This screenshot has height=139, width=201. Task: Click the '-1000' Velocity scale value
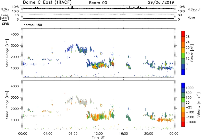[191, 122]
